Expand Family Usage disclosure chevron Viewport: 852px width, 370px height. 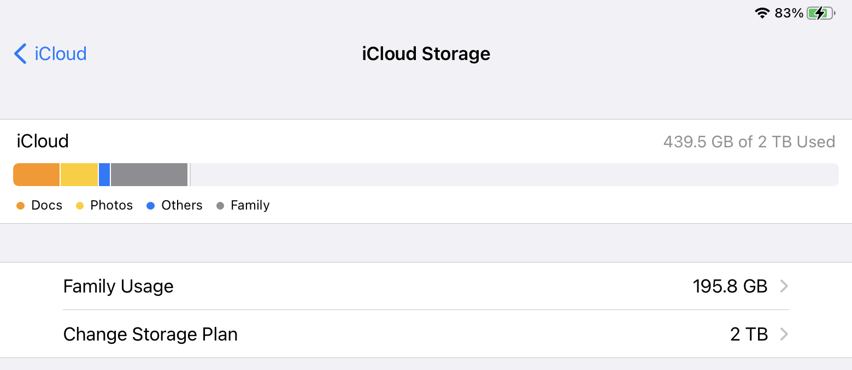coord(784,286)
